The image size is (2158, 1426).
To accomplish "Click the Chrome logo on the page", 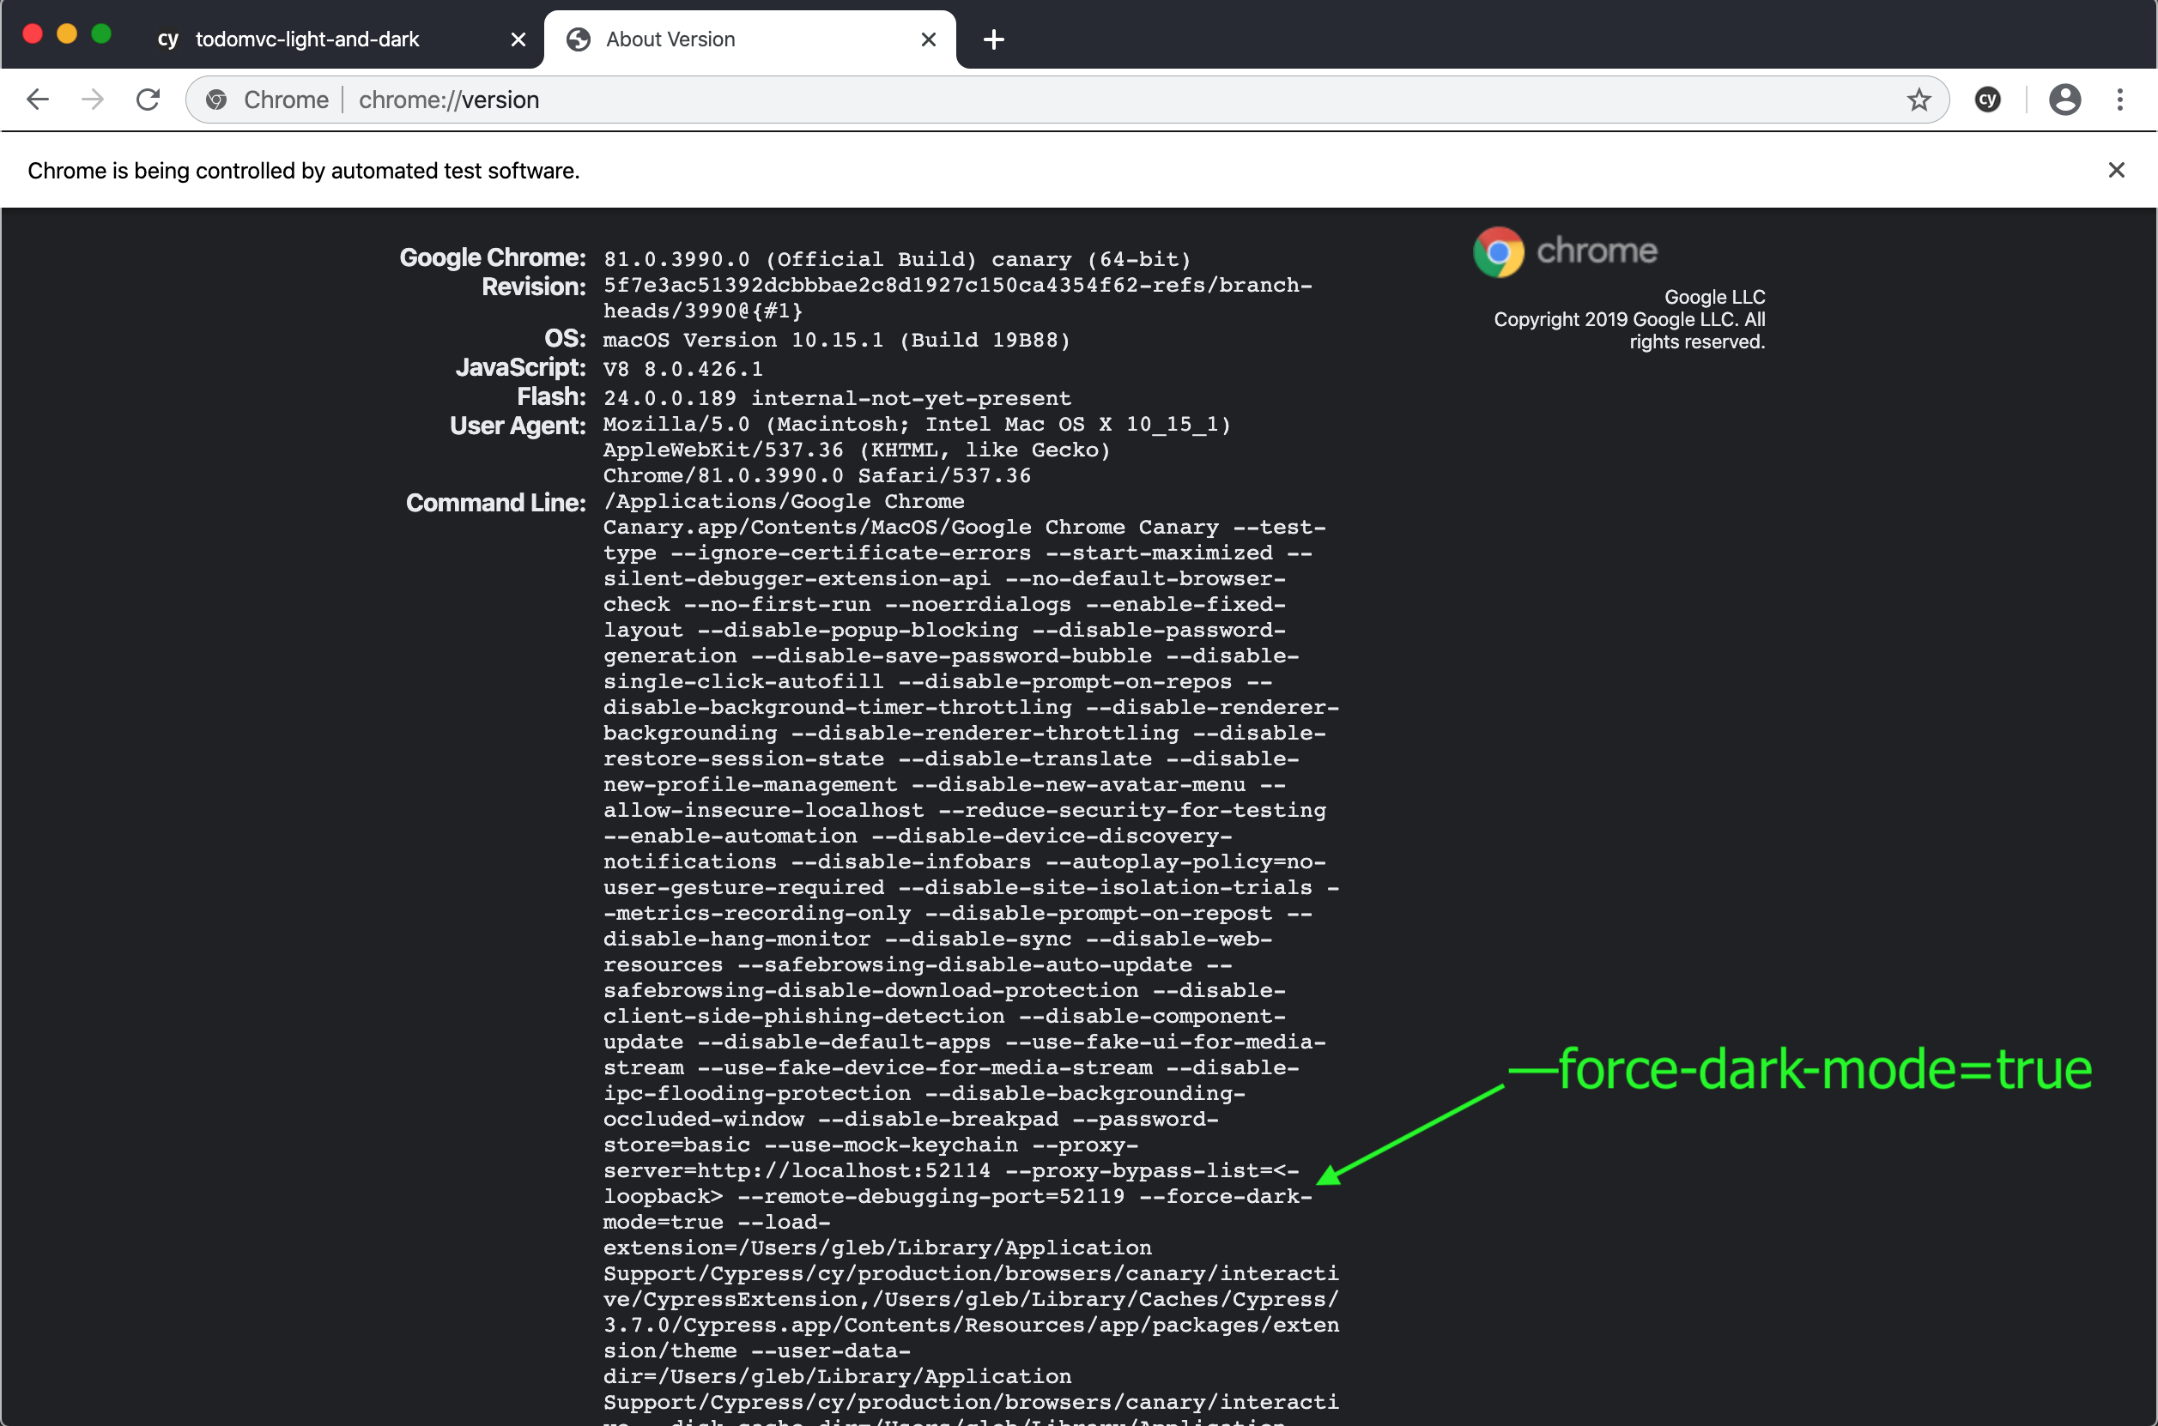I will point(1565,251).
